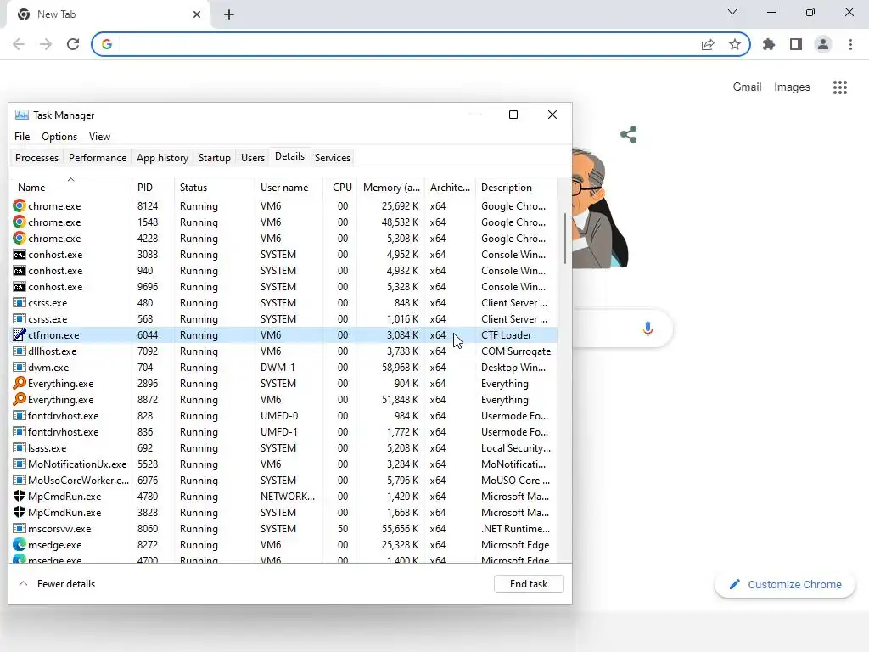This screenshot has width=869, height=652.
Task: Click the Google doodle image
Action: (x=601, y=209)
